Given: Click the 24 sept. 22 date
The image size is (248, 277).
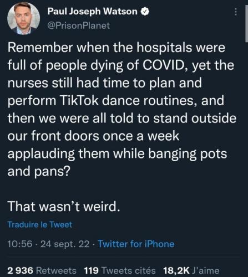Looking at the screenshot, I should coord(65,244).
